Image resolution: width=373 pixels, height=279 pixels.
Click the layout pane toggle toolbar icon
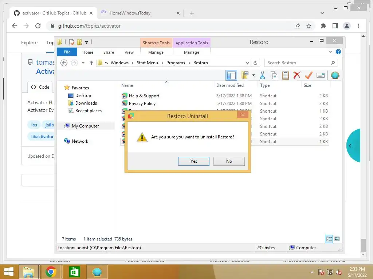[x=231, y=76]
